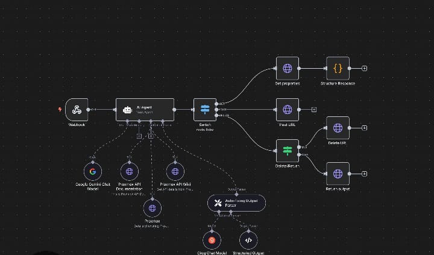Viewport: 434px width, 255px height.
Task: Click the AI Agent main output connector
Action: 174,110
